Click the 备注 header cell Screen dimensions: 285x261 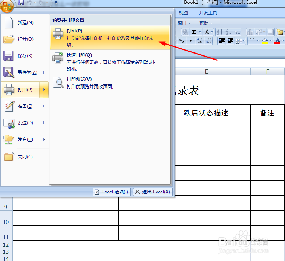(x=267, y=113)
